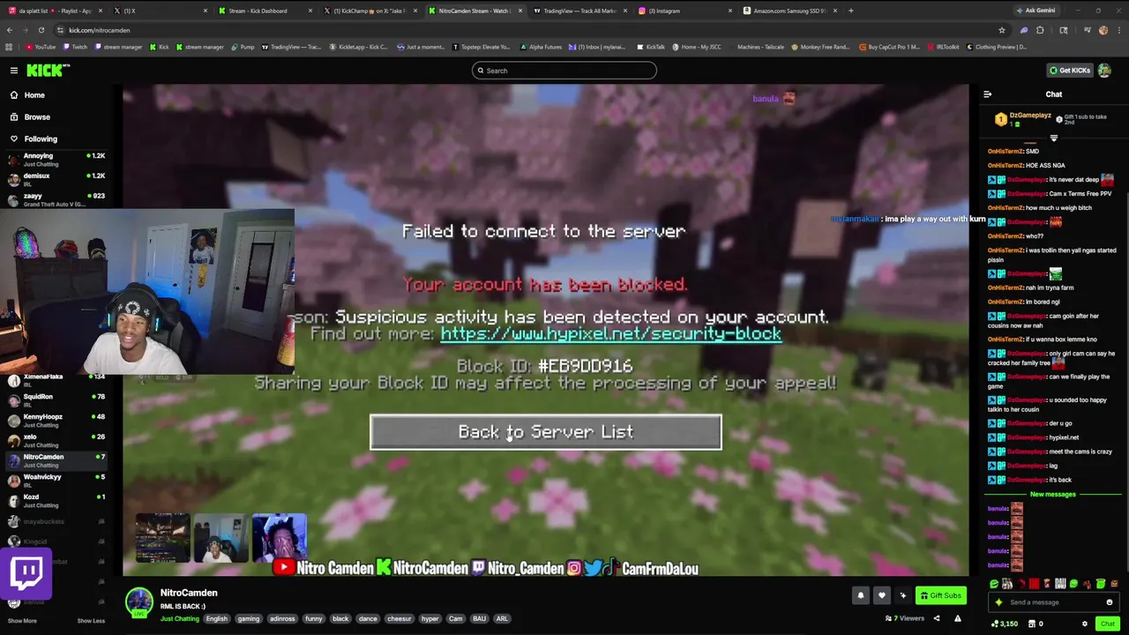1129x635 pixels.
Task: Open Following in sidebar
Action: tap(41, 139)
